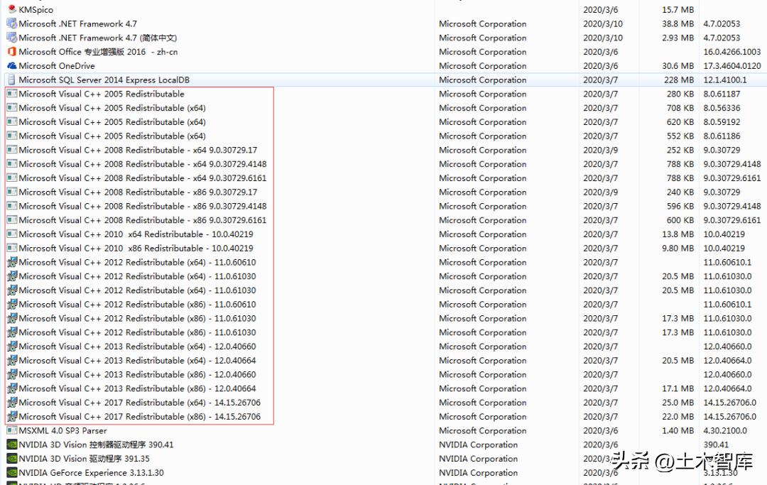Click the .NET Framework 4.7 (简体中文) icon
The image size is (767, 485).
click(x=11, y=38)
